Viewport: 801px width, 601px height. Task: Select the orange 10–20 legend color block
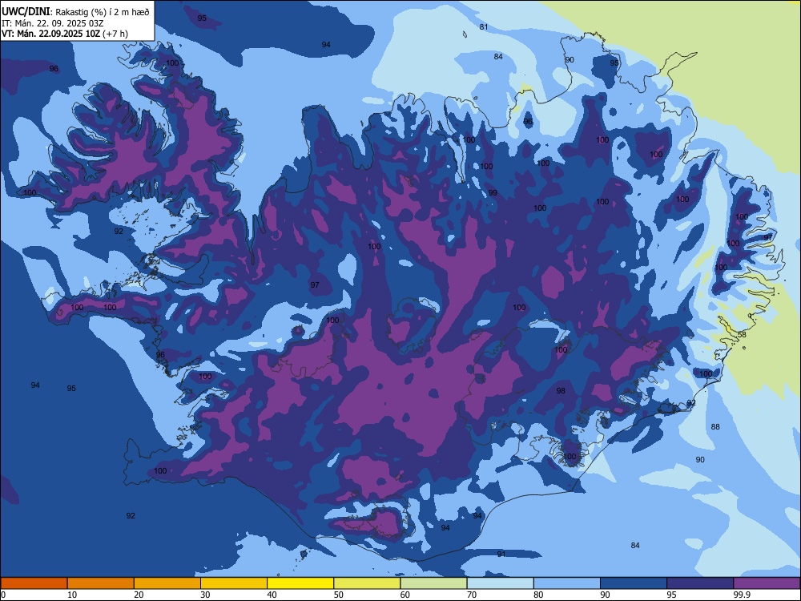tap(101, 583)
